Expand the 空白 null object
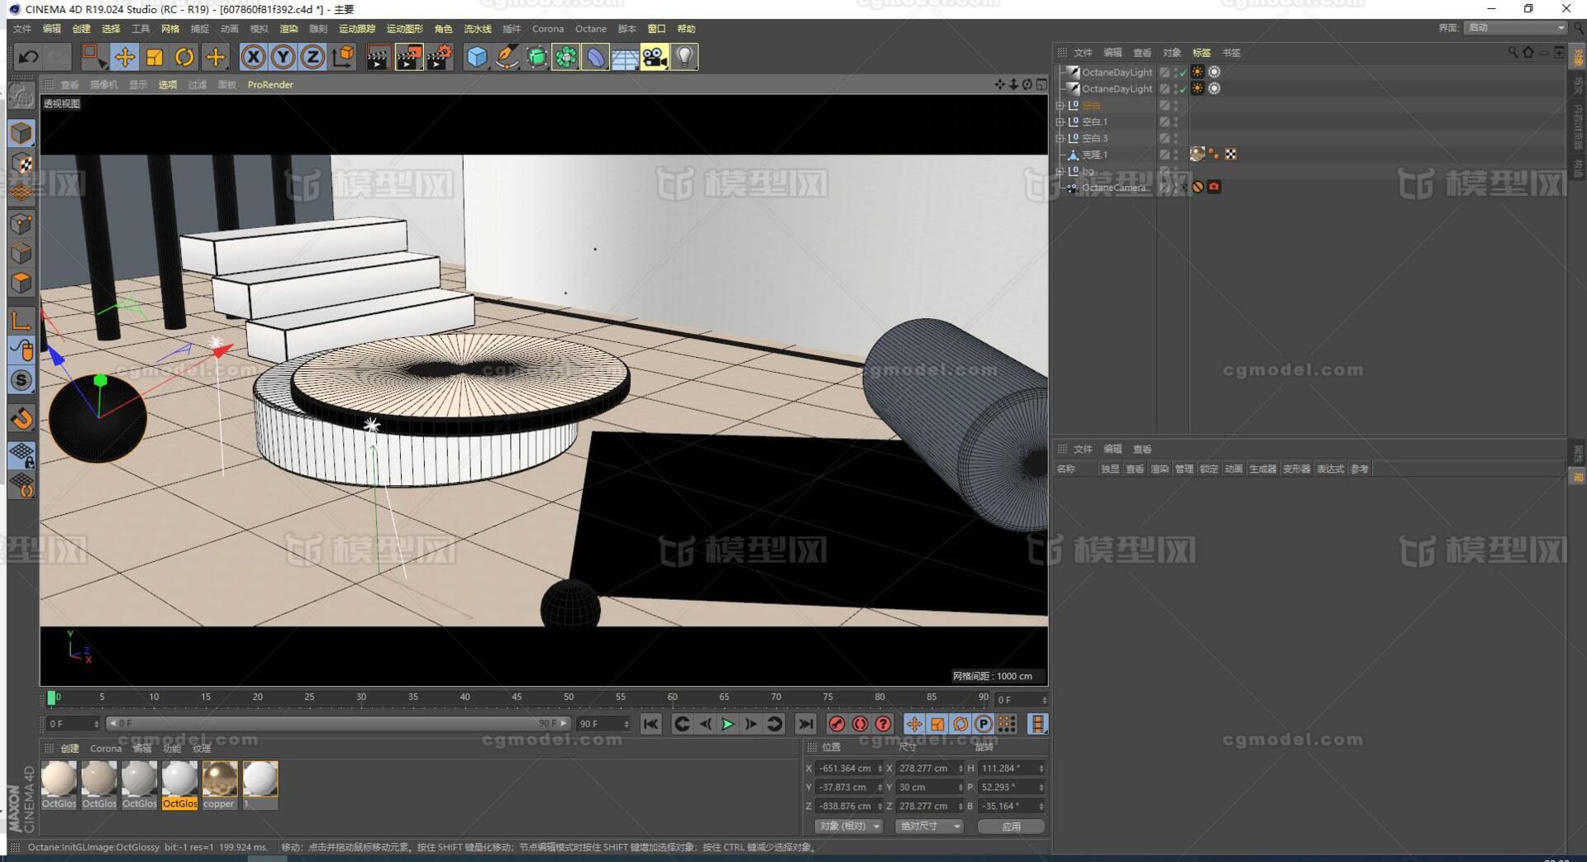 1060,106
